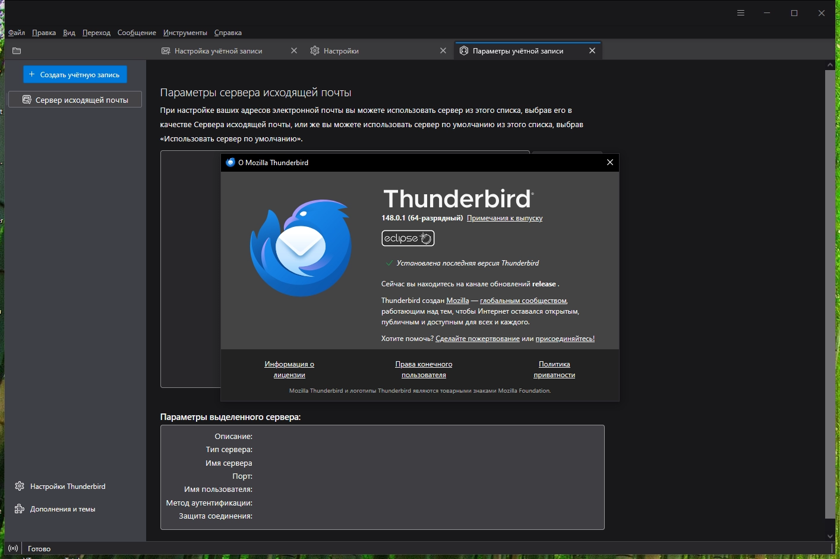
Task: Click the Параметры выделенного сервера: label
Action: [230, 417]
